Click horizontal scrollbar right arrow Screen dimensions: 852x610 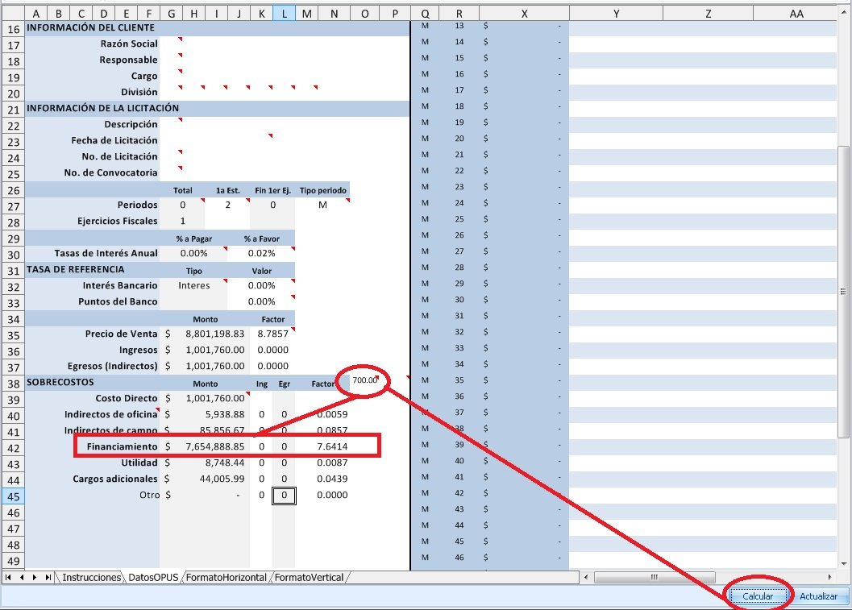(x=831, y=578)
